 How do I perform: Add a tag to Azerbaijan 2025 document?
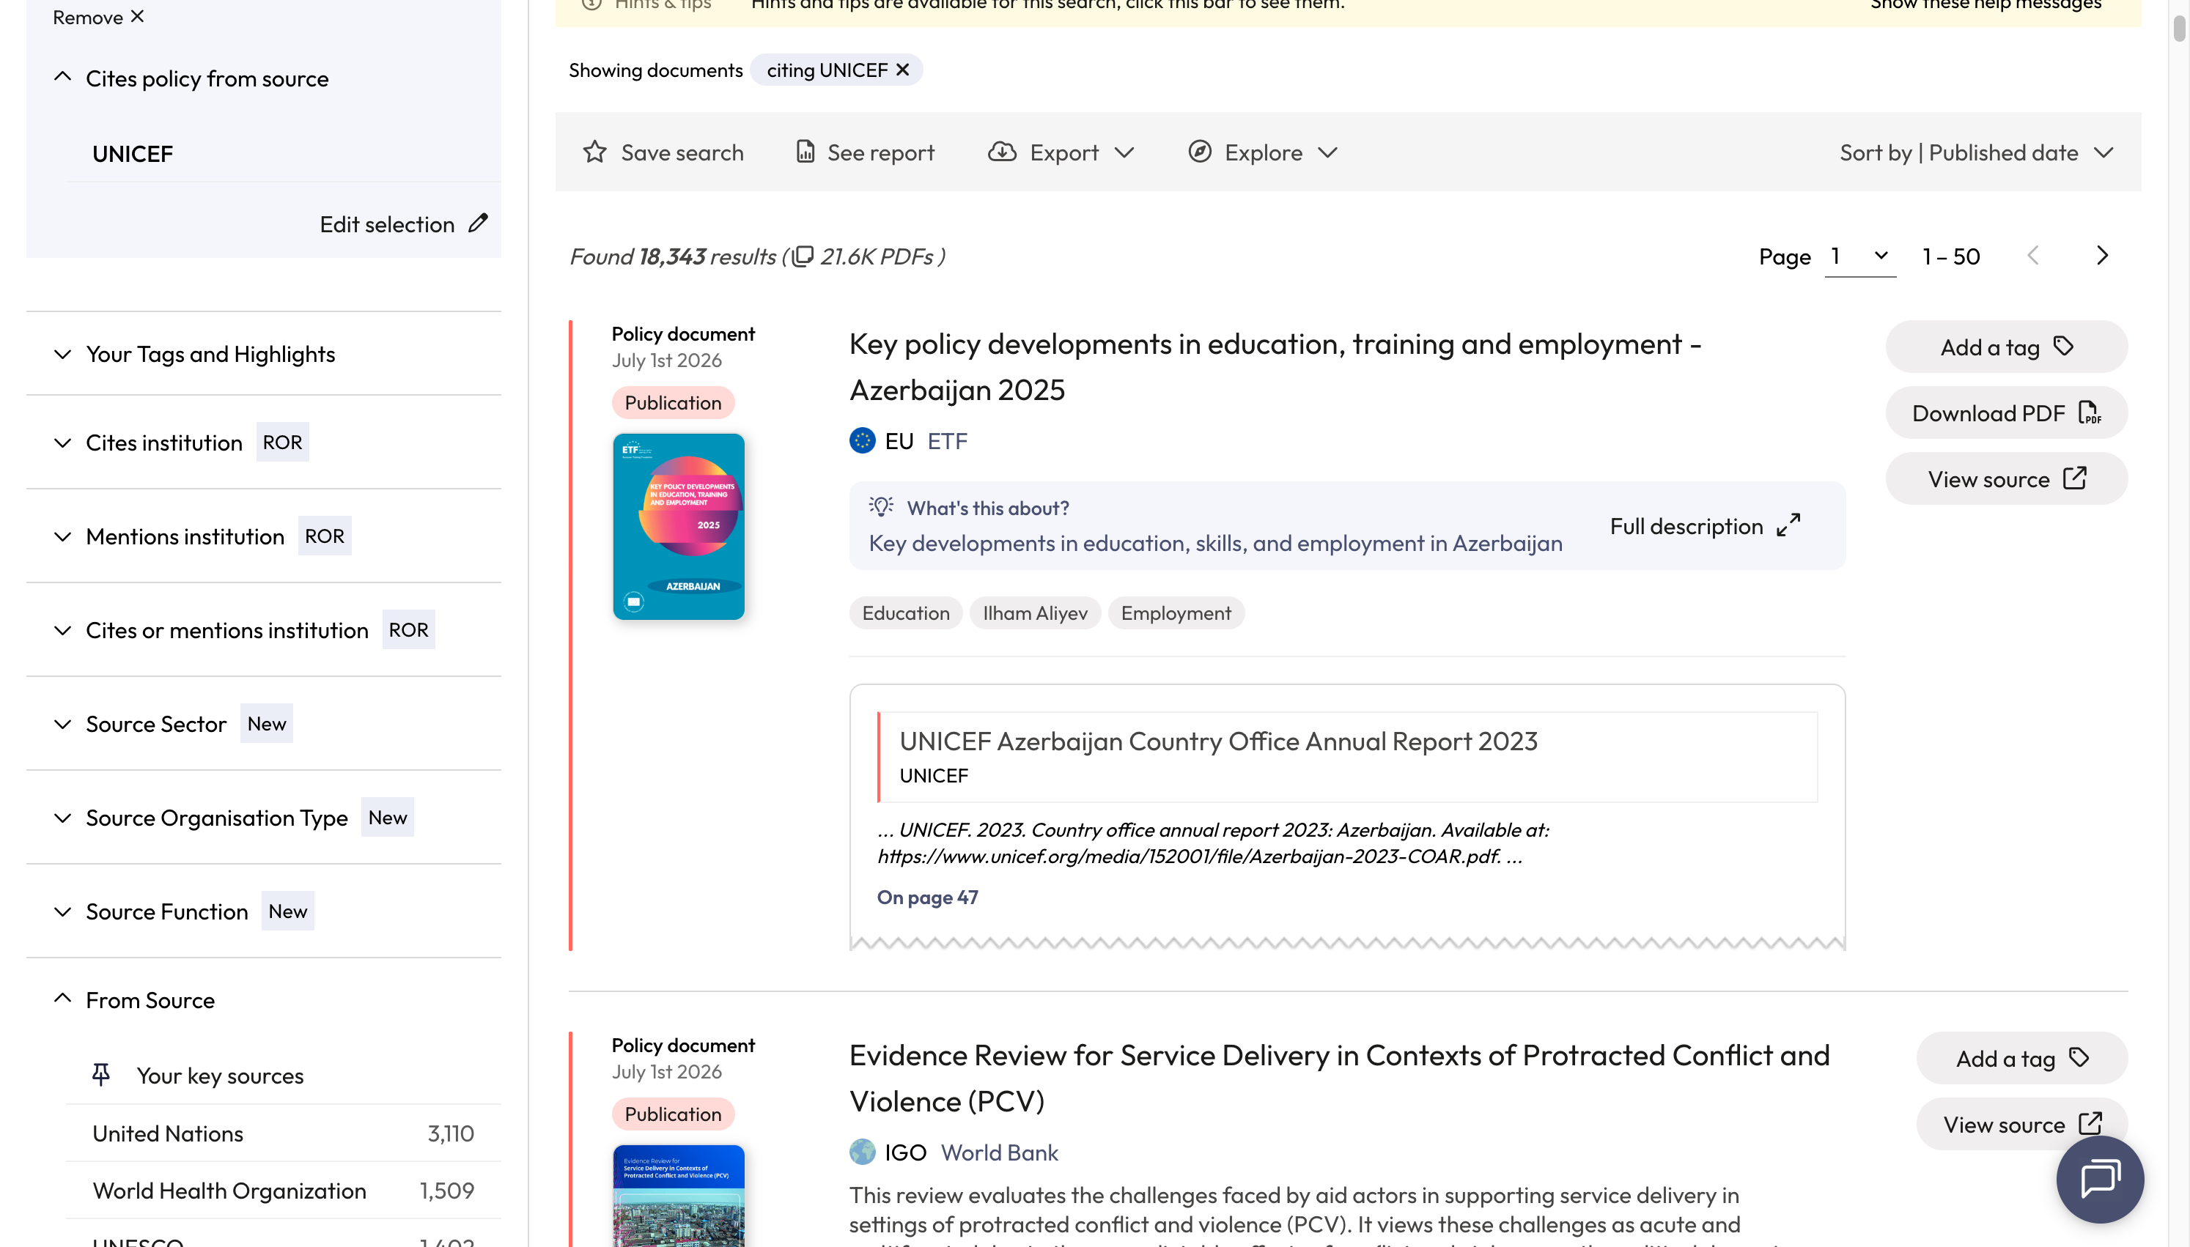point(2006,347)
